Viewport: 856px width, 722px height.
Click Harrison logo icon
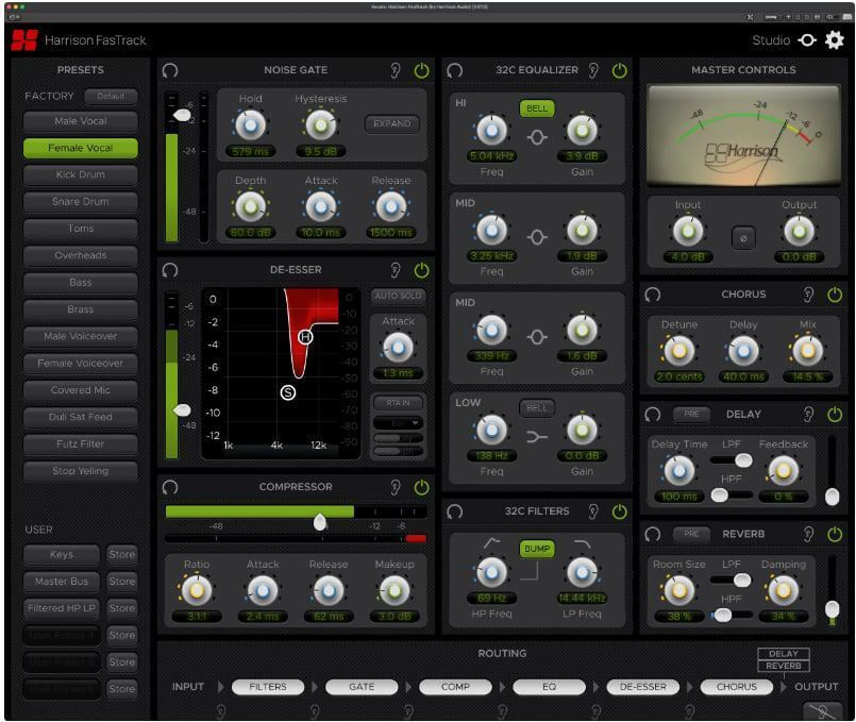(25, 40)
